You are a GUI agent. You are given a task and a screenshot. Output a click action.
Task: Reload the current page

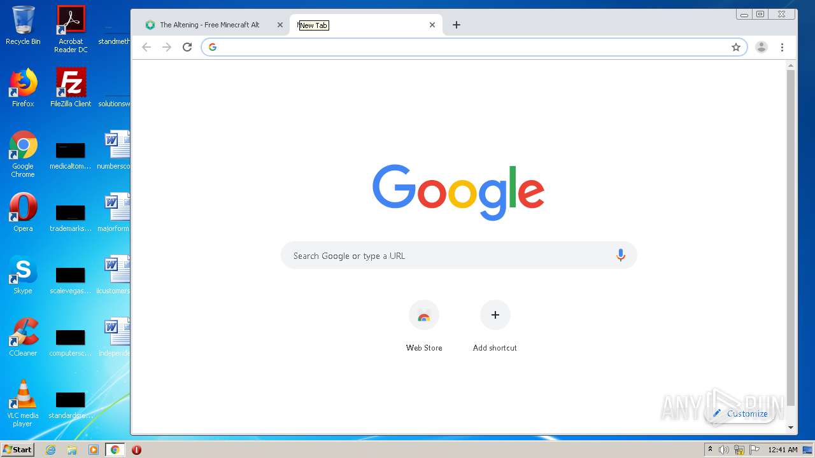pyautogui.click(x=187, y=47)
